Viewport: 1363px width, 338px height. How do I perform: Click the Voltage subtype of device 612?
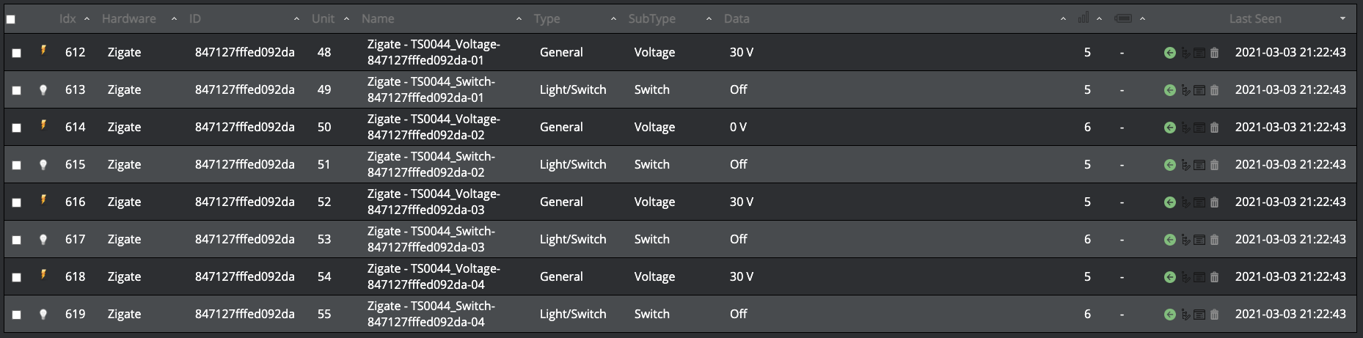tap(654, 53)
